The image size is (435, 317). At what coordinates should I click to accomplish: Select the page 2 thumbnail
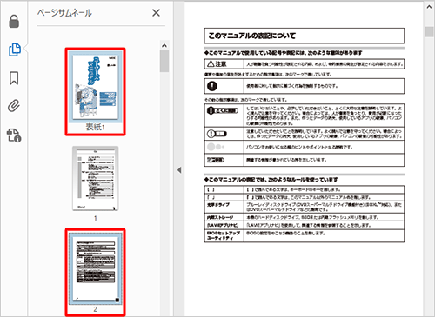click(x=95, y=269)
